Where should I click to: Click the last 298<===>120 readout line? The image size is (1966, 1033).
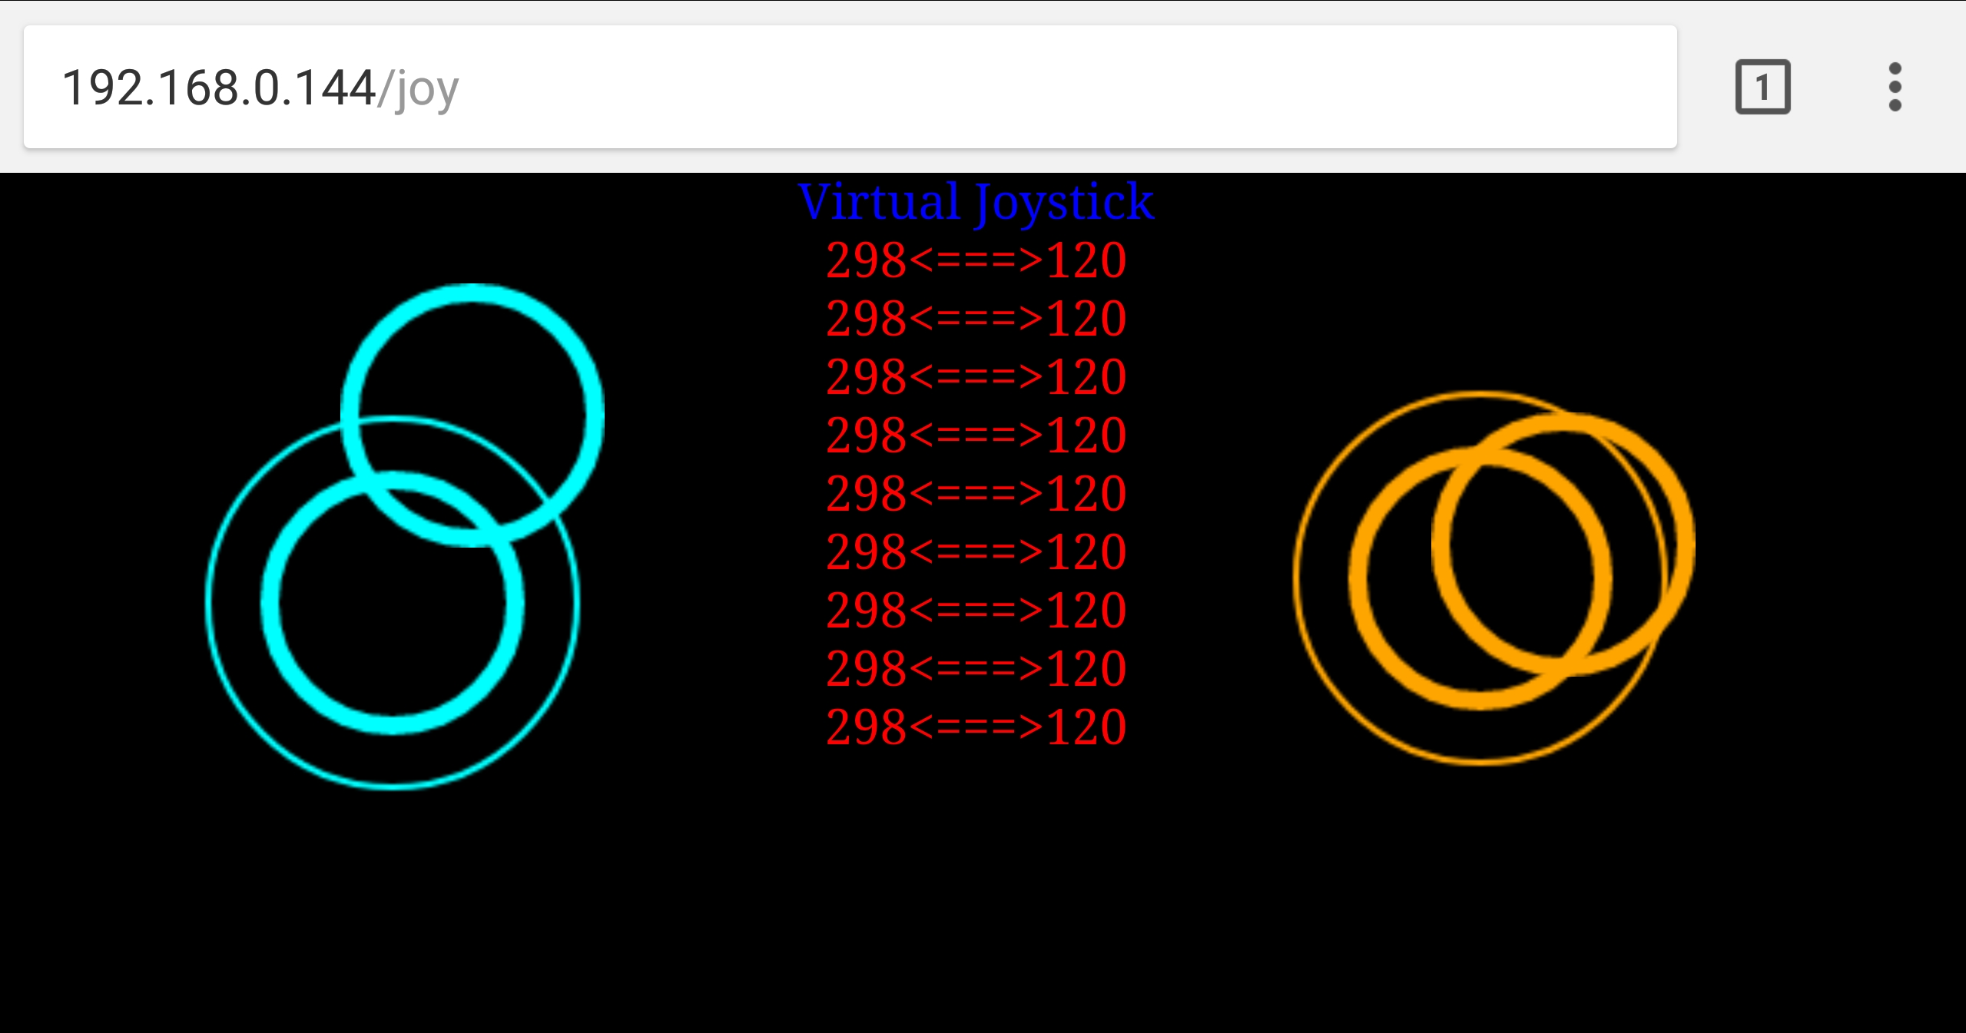click(x=976, y=727)
